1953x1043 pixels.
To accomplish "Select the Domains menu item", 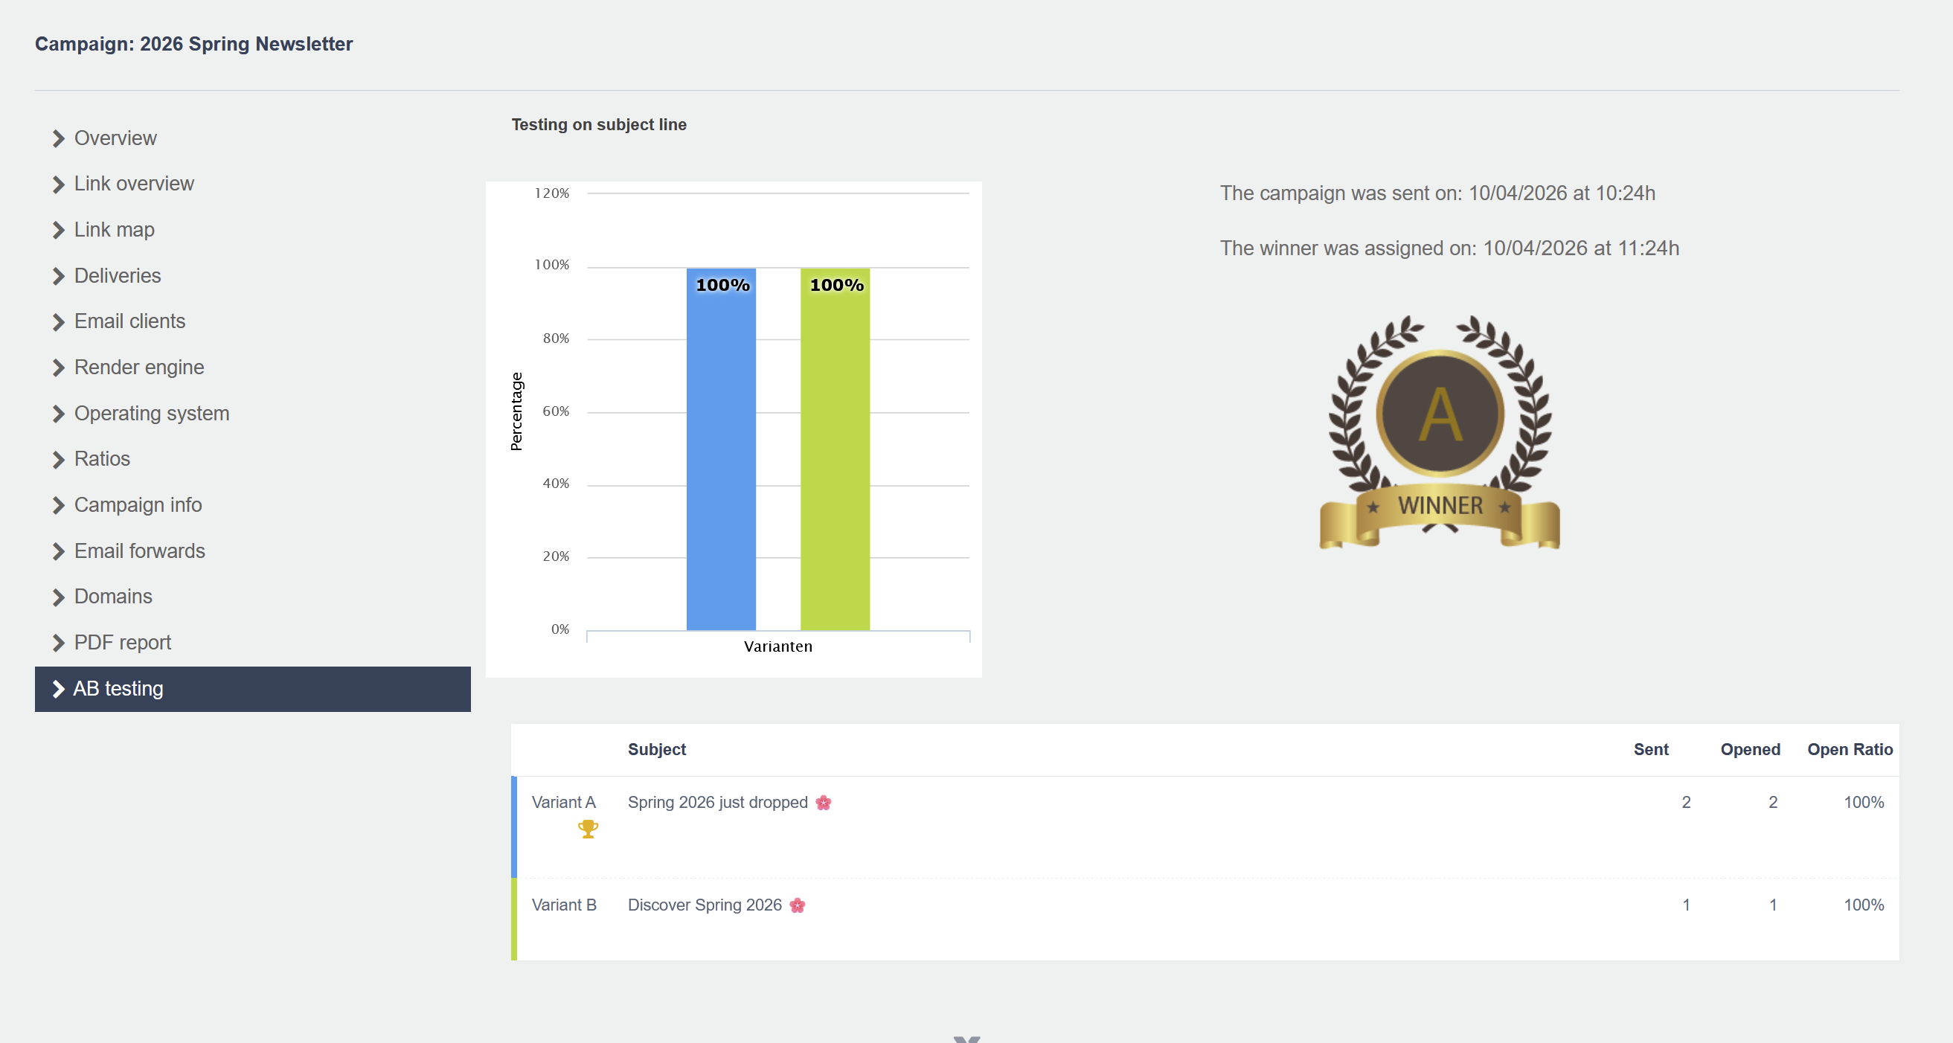I will click(113, 597).
